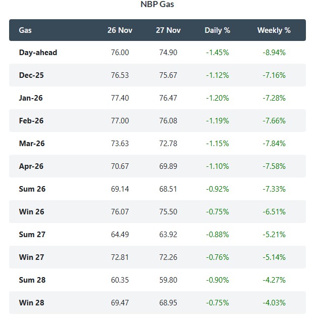Click the Dec-25 row label
Image resolution: width=314 pixels, height=315 pixels.
(31, 75)
